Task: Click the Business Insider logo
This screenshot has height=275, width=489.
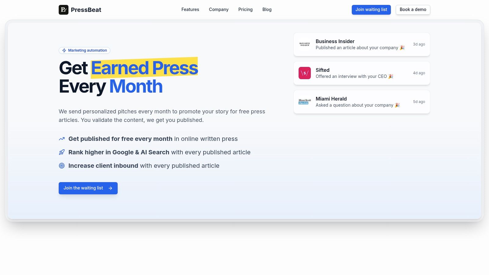Action: (304, 44)
